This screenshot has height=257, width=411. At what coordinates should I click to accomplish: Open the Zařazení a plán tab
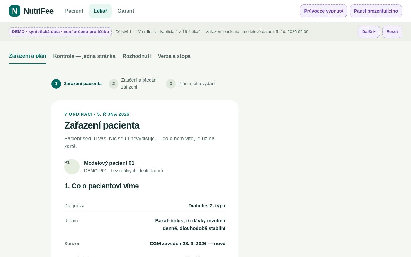coord(28,56)
